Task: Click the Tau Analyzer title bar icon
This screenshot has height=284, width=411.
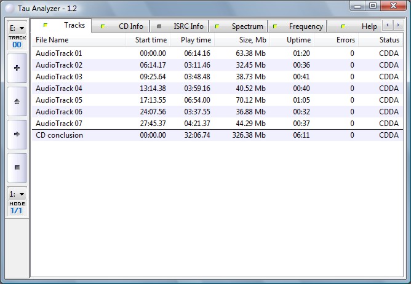Action: tap(9, 6)
